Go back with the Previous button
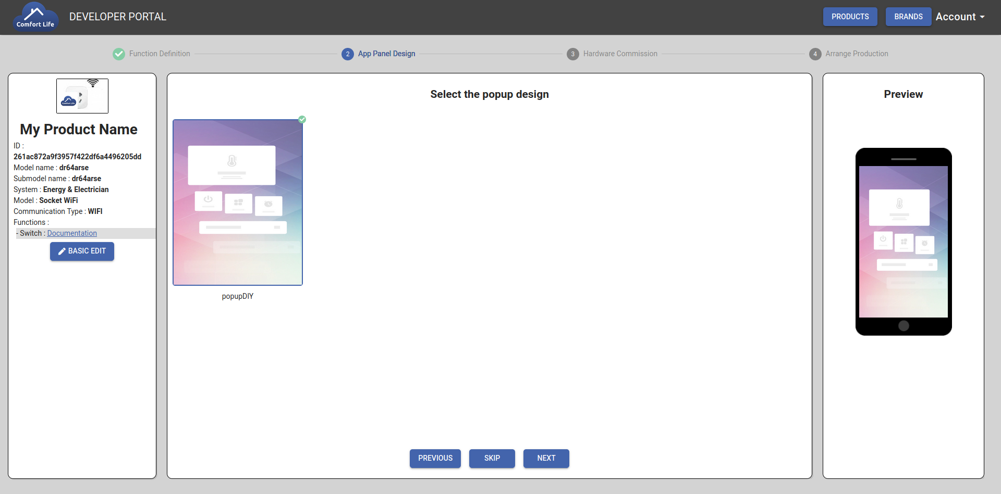This screenshot has width=1001, height=494. (435, 458)
